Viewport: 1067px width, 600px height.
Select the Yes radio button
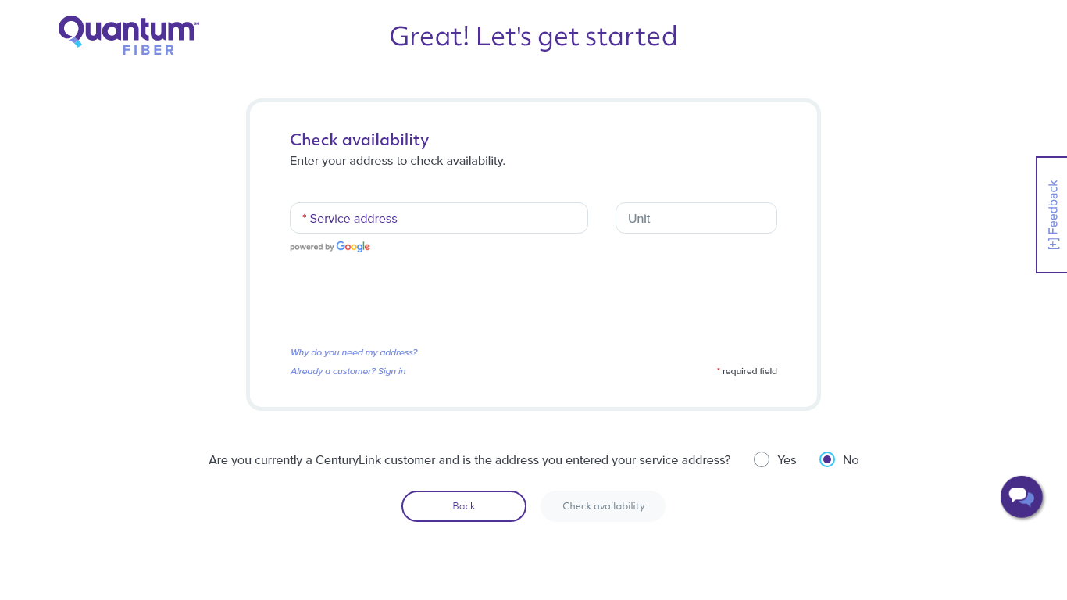coord(762,459)
